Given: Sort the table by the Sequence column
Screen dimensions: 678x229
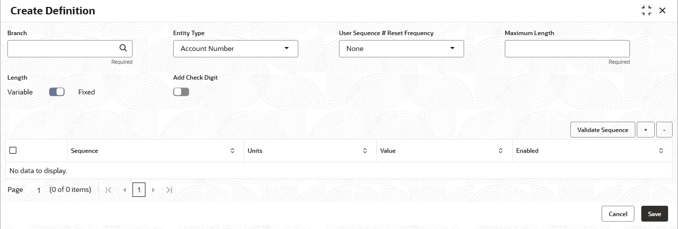Looking at the screenshot, I should (232, 150).
